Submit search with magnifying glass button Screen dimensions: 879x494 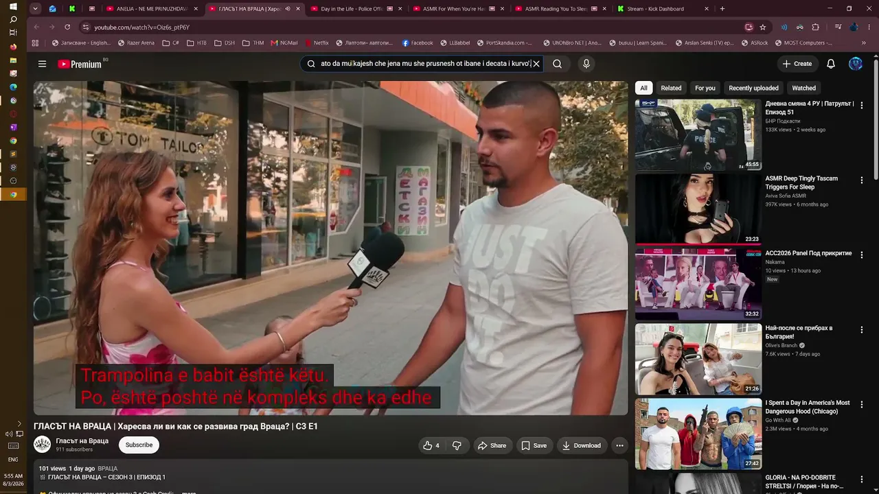[557, 64]
